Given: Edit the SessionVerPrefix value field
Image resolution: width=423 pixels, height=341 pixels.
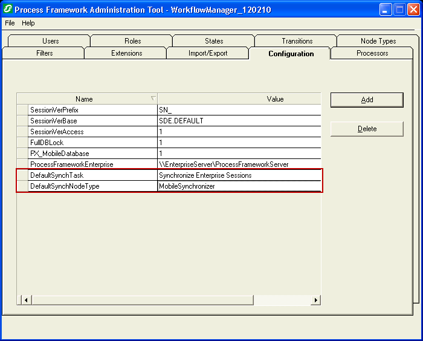Looking at the screenshot, I should pos(239,110).
